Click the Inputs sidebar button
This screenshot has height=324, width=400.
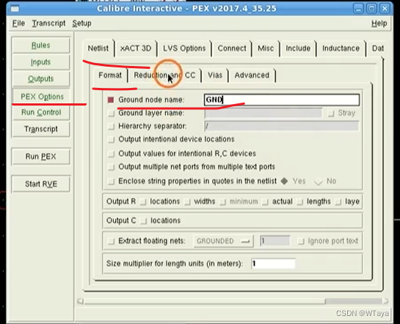(41, 62)
